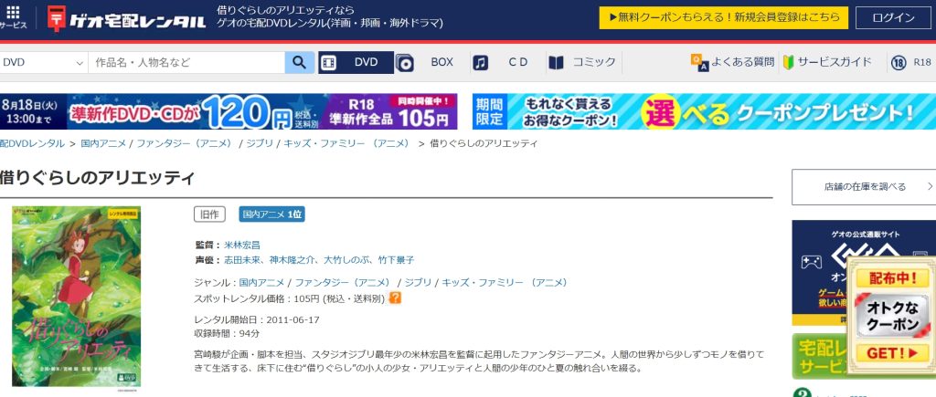Click the 収録時間：94分 text
Image resolution: width=936 pixels, height=397 pixels.
[227, 333]
